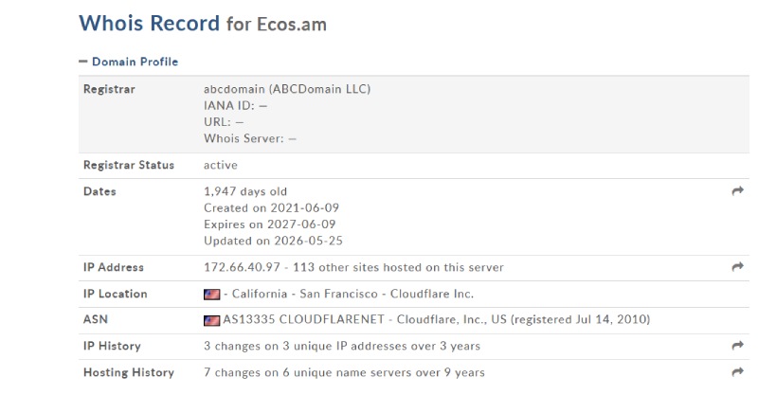Click the 'Hosting History' row label
The height and width of the screenshot is (395, 758).
coord(129,373)
